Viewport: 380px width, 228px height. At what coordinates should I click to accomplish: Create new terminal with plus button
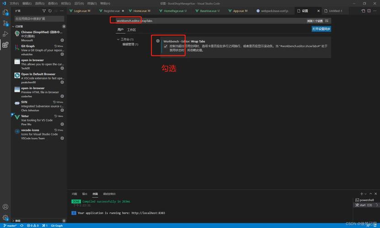click(x=362, y=194)
